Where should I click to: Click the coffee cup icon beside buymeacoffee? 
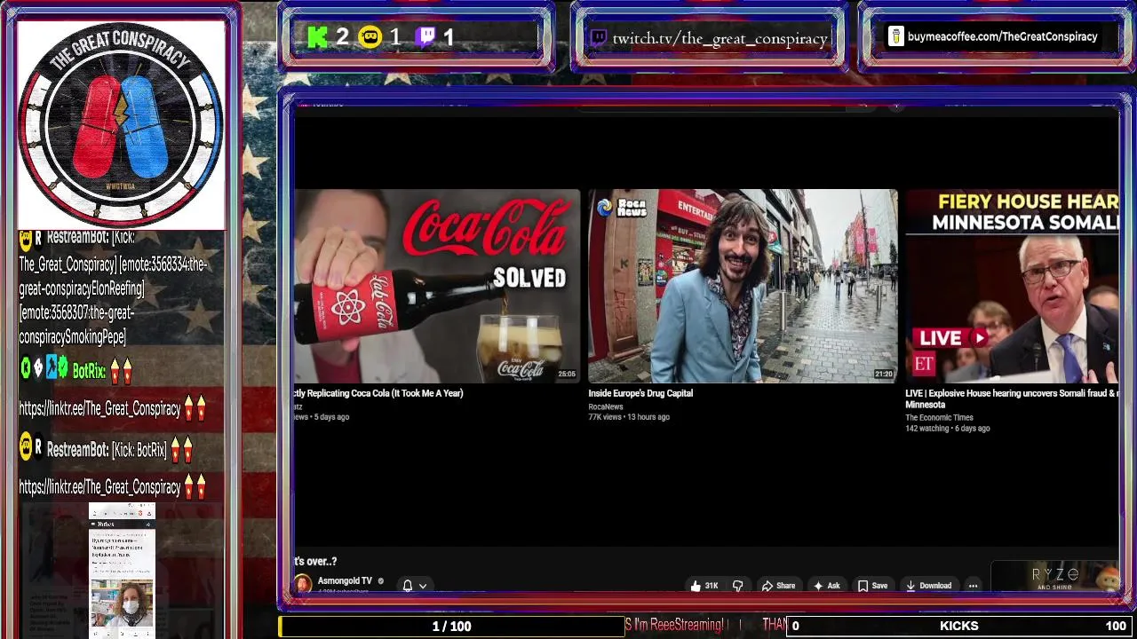pyautogui.click(x=895, y=36)
